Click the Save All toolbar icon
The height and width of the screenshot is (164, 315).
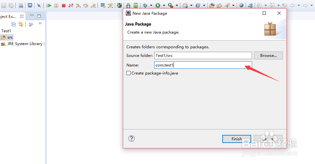coord(11,5)
